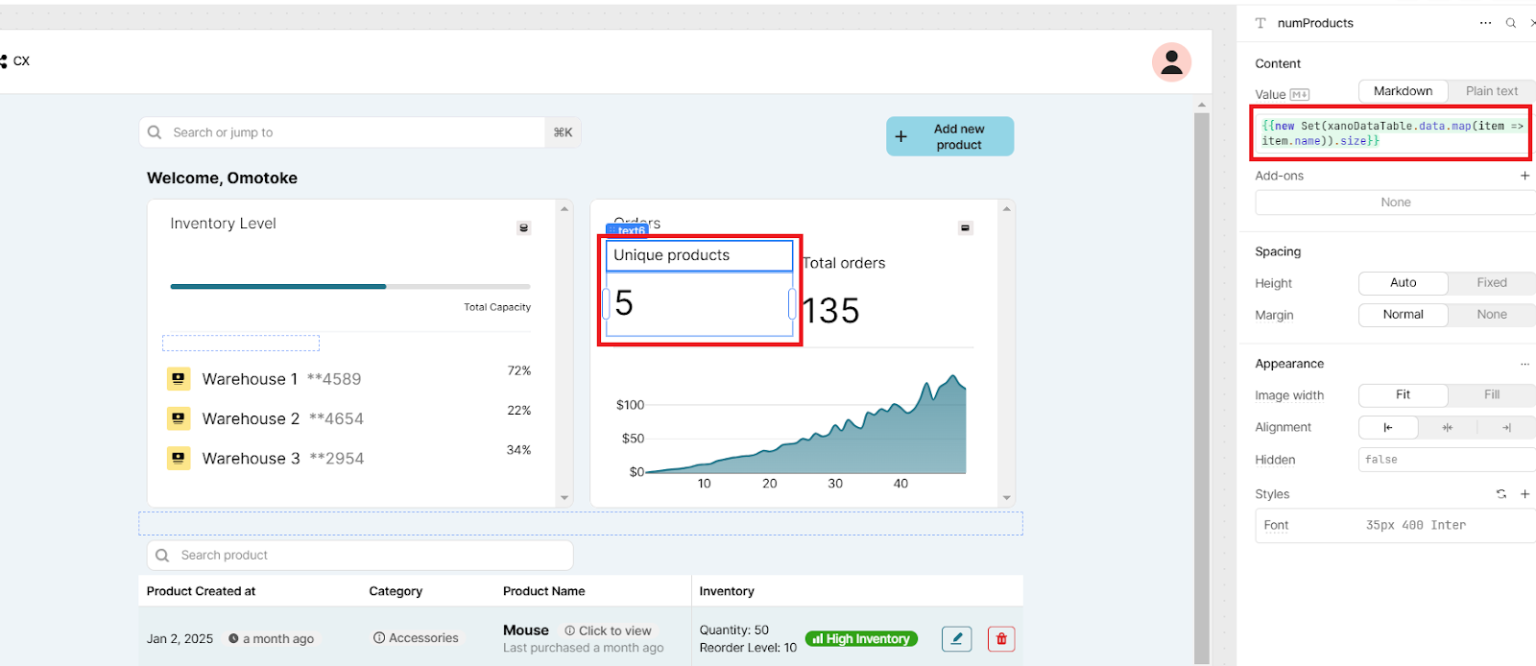Set Image width to Fit
Image resolution: width=1536 pixels, height=666 pixels.
[1403, 395]
